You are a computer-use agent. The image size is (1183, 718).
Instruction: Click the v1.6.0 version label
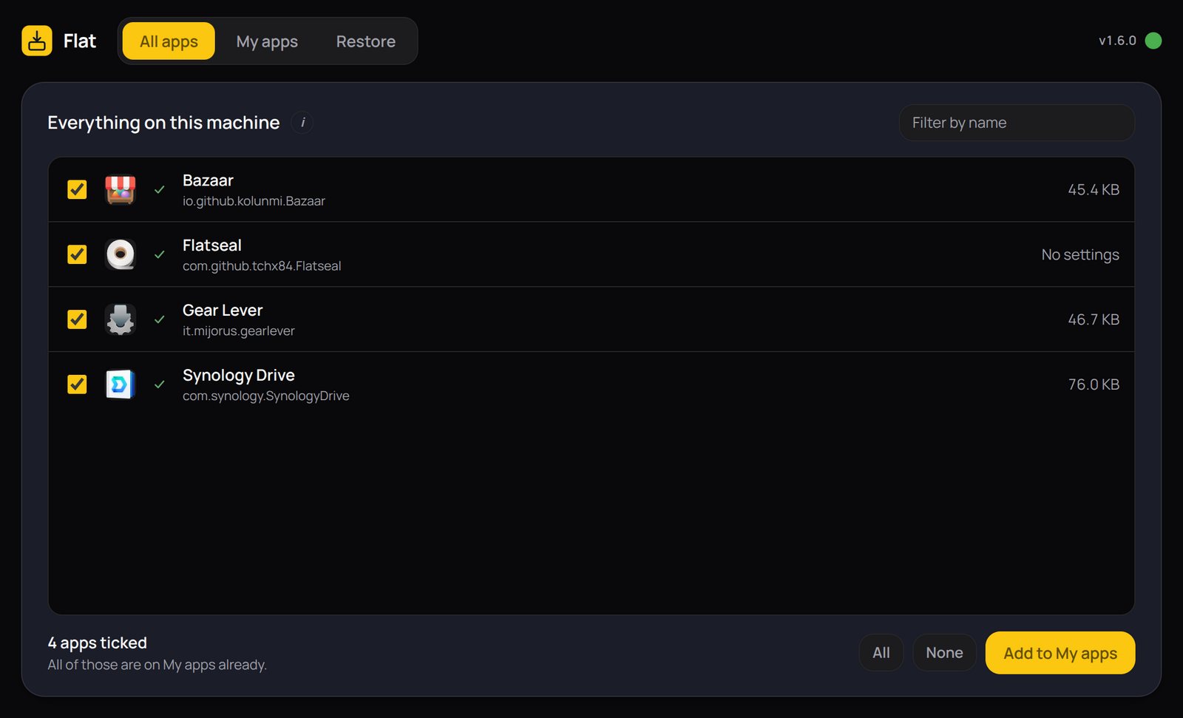[x=1117, y=41]
